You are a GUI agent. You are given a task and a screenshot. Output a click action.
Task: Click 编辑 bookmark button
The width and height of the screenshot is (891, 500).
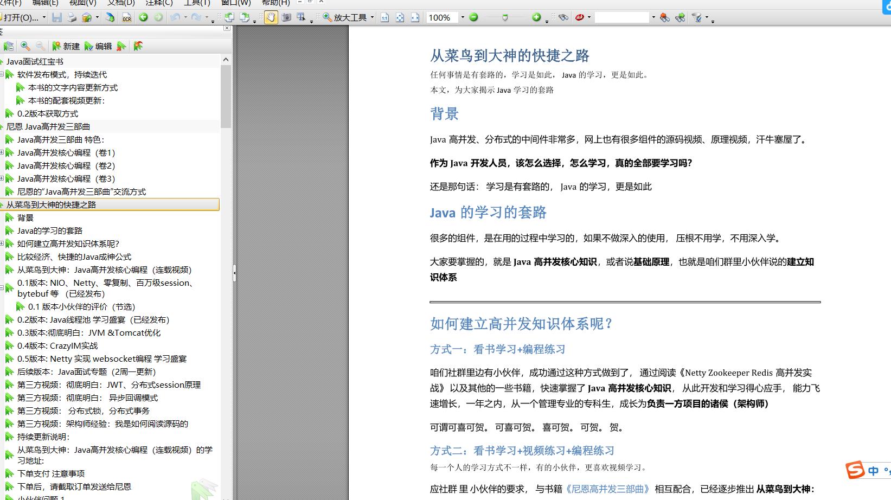(x=98, y=46)
